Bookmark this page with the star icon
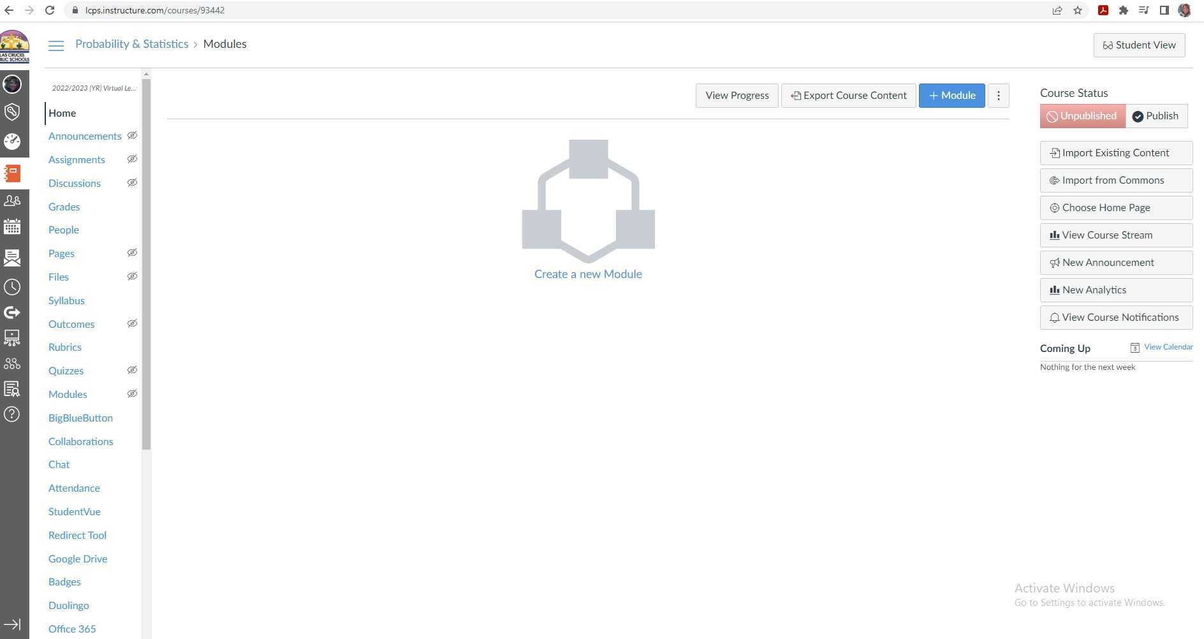 [x=1078, y=10]
